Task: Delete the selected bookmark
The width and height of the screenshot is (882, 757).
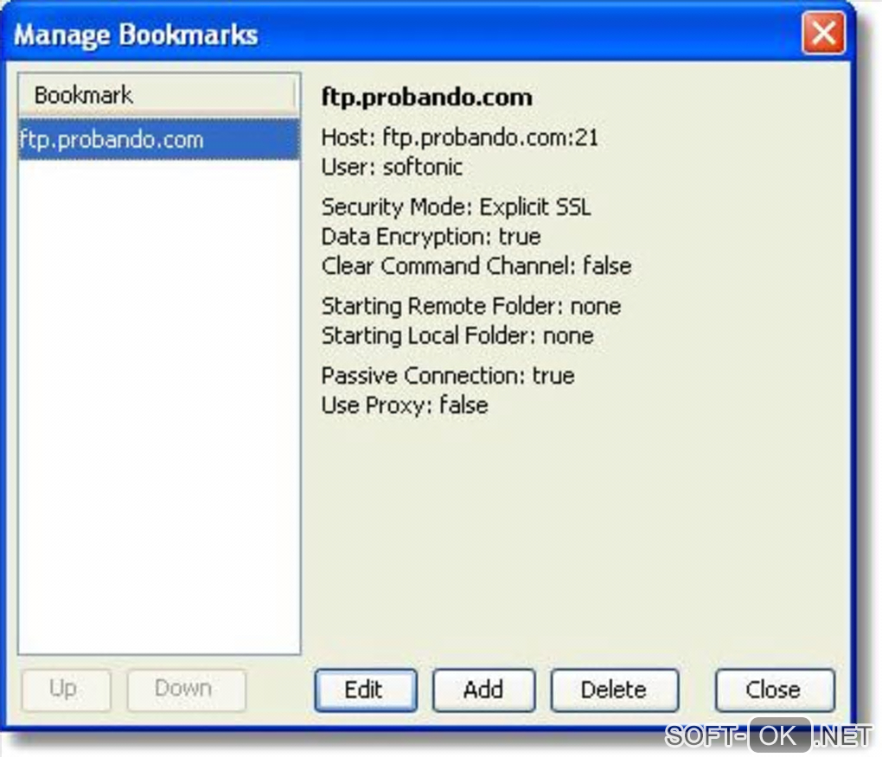Action: tap(614, 690)
